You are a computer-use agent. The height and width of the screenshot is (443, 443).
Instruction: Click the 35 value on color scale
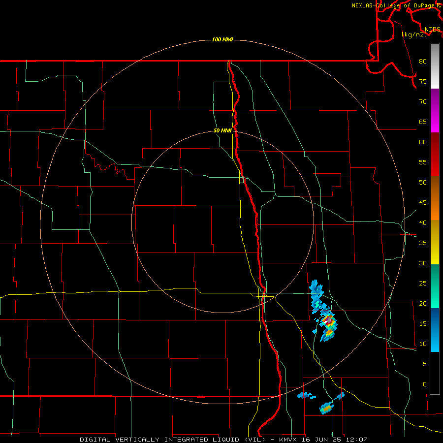[x=423, y=243]
